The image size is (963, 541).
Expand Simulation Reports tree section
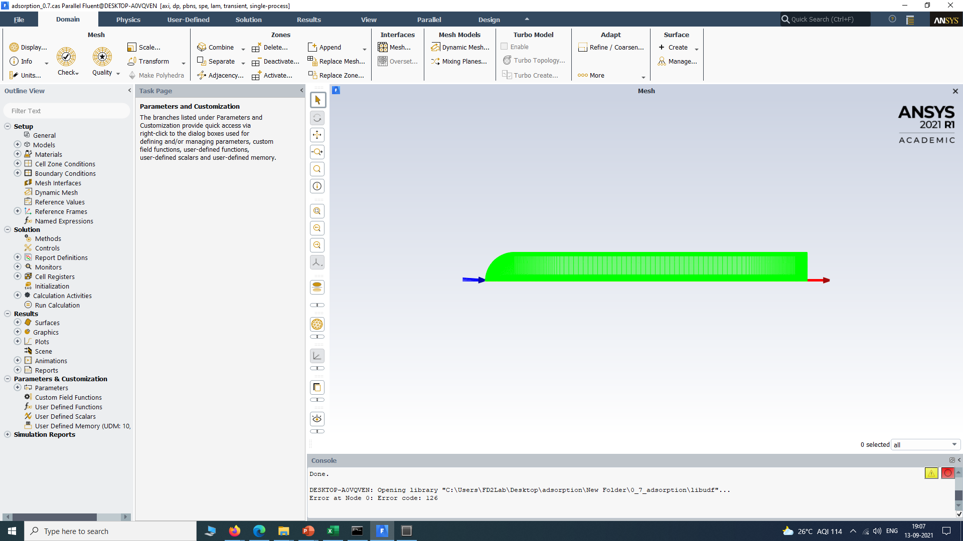pyautogui.click(x=8, y=435)
